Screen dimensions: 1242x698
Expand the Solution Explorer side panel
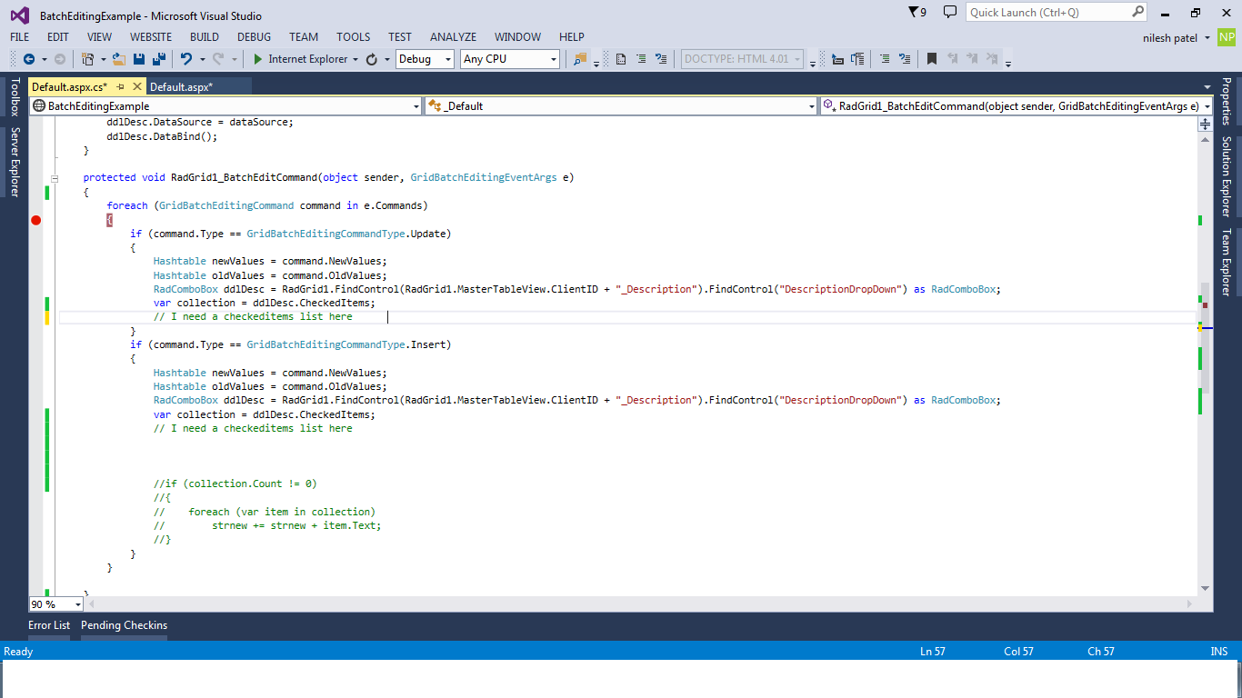click(x=1227, y=177)
